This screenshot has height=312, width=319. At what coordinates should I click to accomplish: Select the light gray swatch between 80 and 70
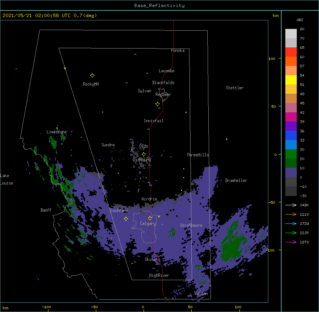pos(291,33)
